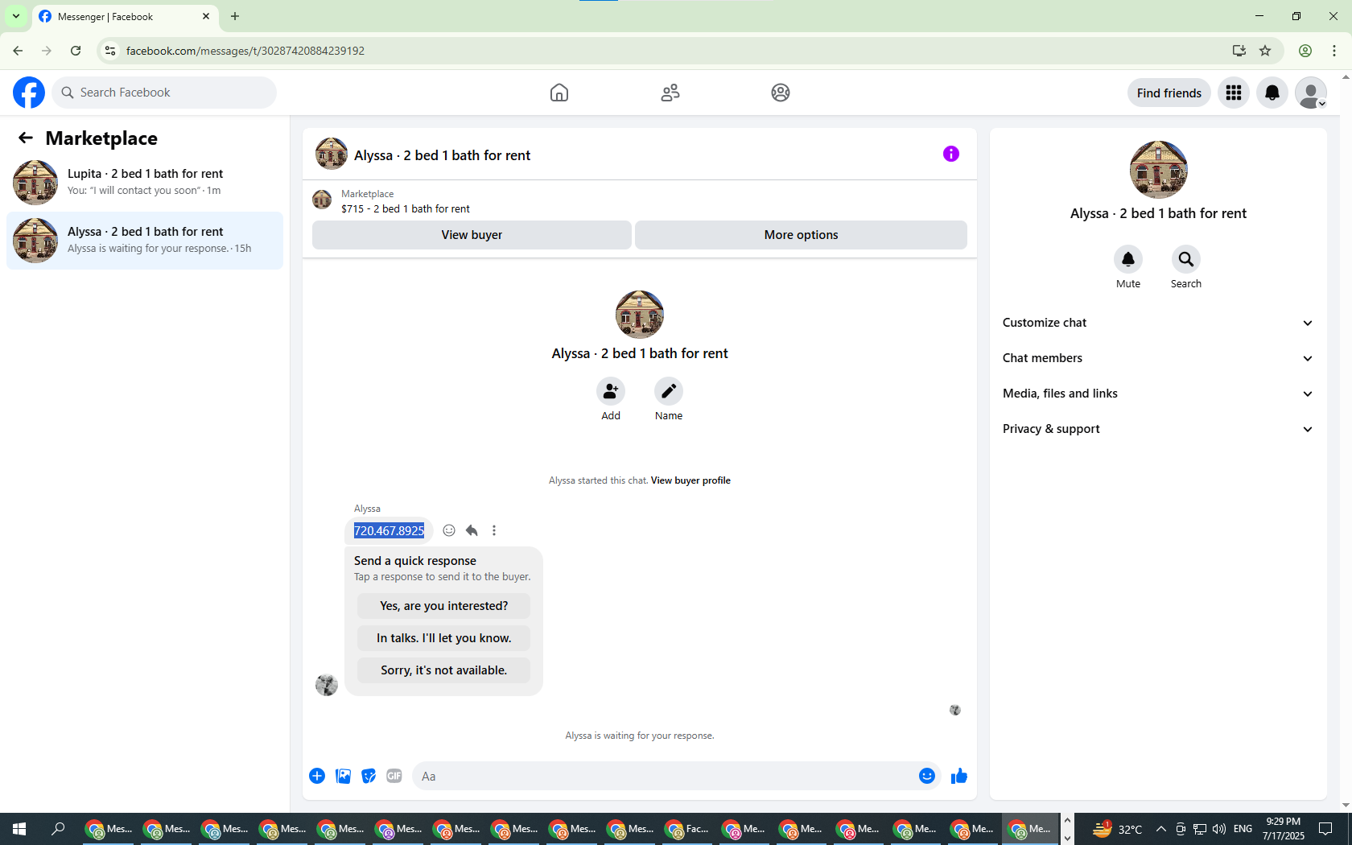Open the Groups icon in top navigation
Image resolution: width=1352 pixels, height=845 pixels.
click(781, 93)
